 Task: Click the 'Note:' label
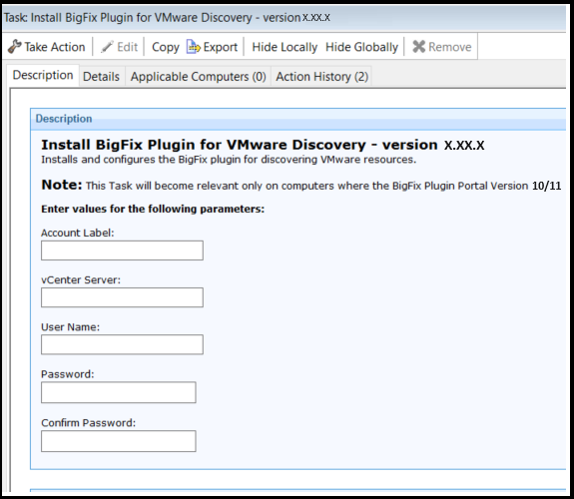(x=62, y=185)
